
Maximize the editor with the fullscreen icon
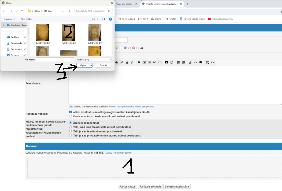click(207, 62)
